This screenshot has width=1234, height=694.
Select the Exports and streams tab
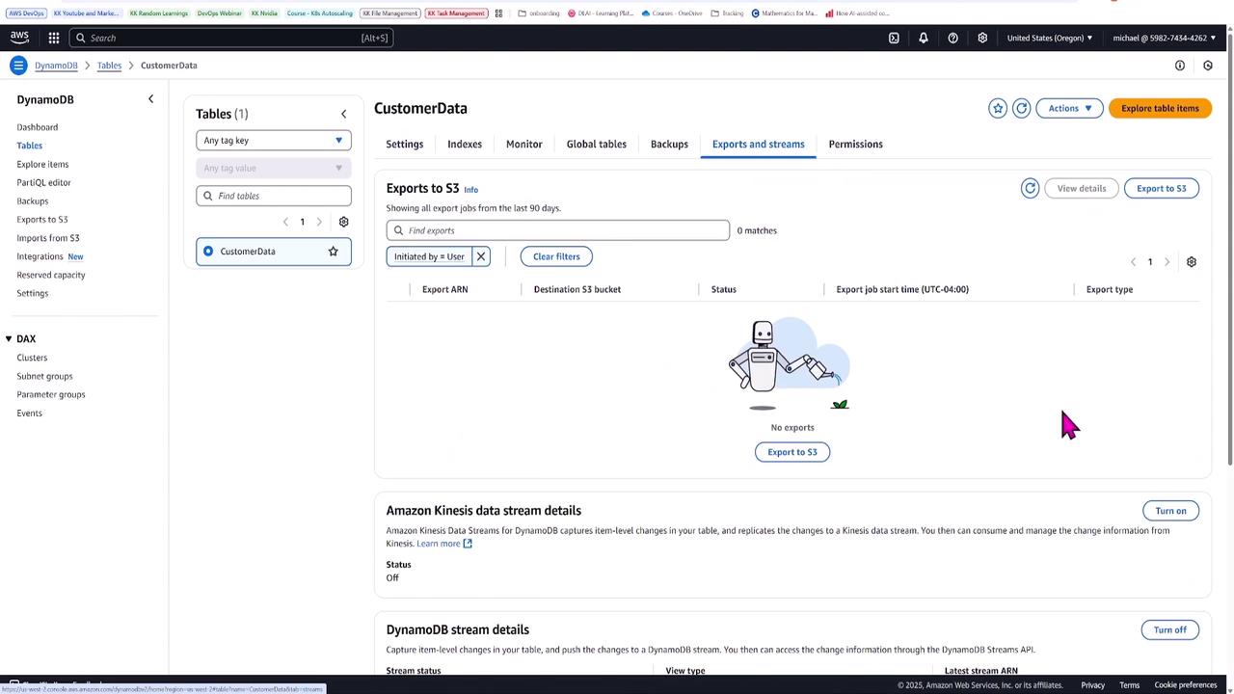759,145
